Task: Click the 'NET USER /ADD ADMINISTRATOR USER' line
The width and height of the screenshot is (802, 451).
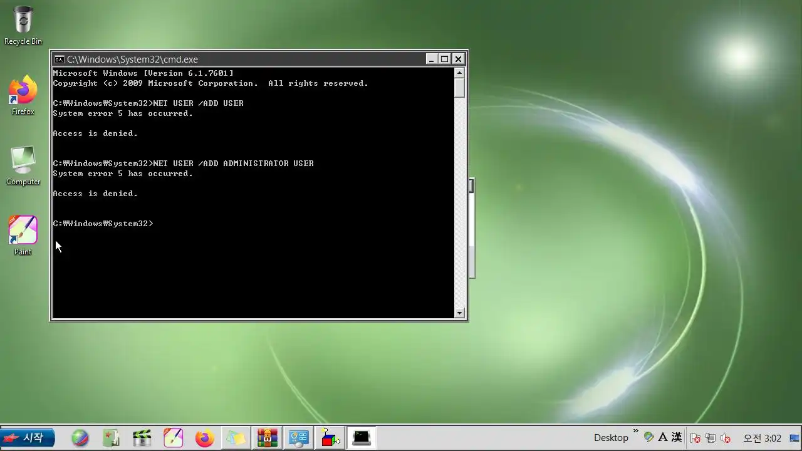Action: click(x=184, y=163)
